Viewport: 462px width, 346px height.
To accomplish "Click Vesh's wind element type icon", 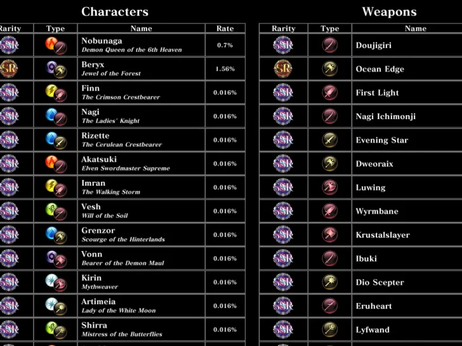I will tap(51, 209).
